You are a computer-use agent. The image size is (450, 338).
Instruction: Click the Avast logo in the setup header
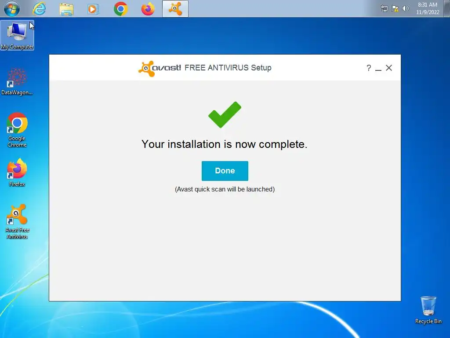pyautogui.click(x=160, y=68)
